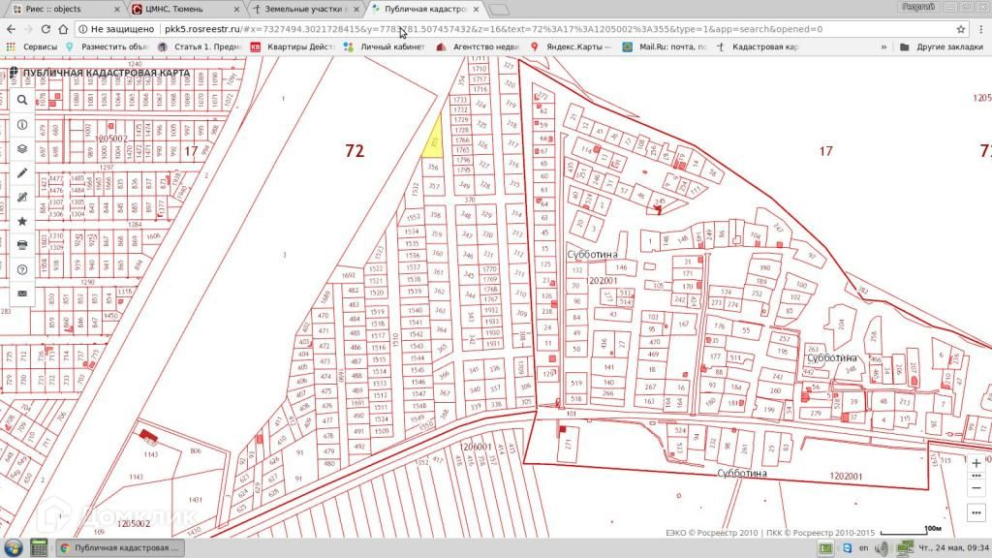This screenshot has width=992, height=558.
Task: Click the info icon in map sidebar
Action: pyautogui.click(x=21, y=125)
